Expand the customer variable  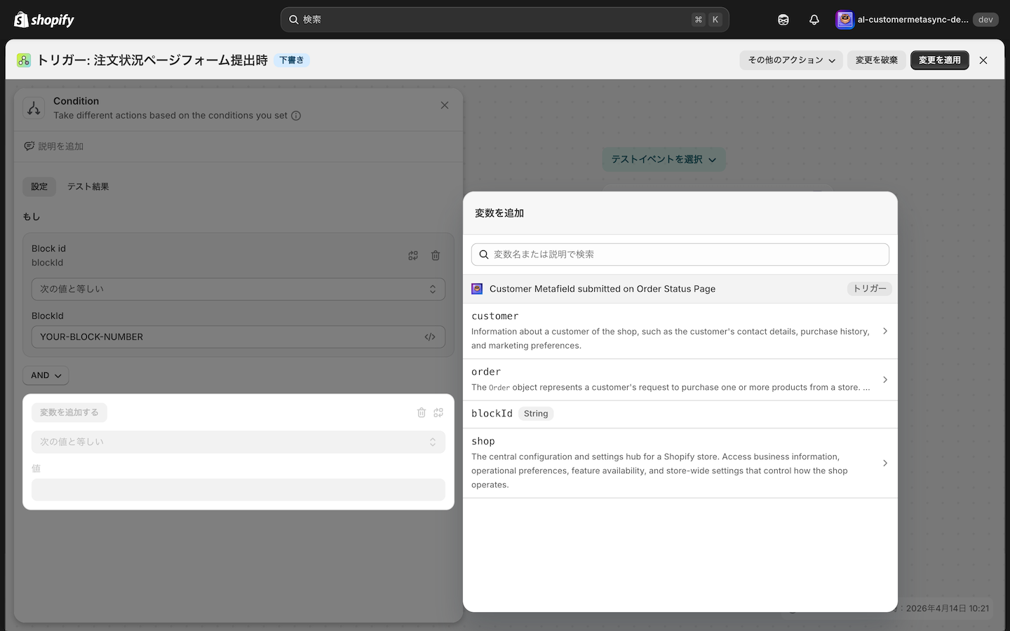680,331
